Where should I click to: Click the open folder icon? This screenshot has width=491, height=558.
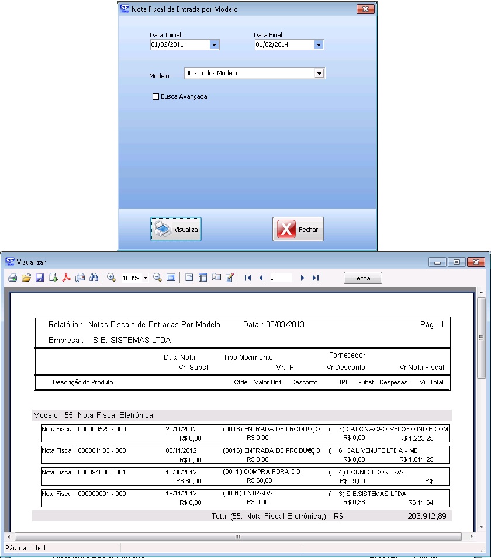(x=26, y=278)
